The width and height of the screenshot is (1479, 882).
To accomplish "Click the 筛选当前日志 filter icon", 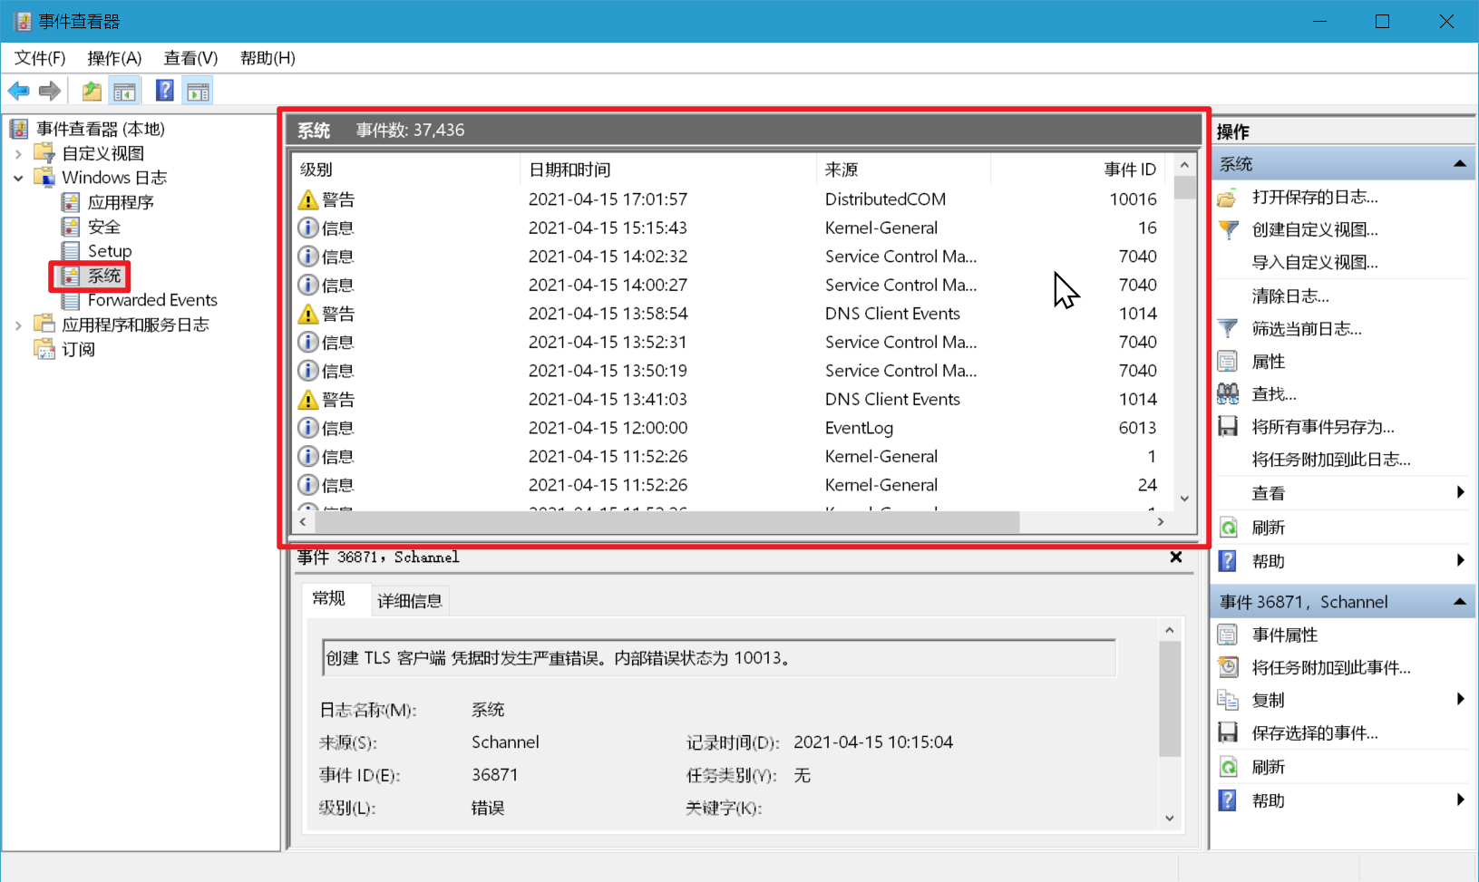I will 1229,328.
